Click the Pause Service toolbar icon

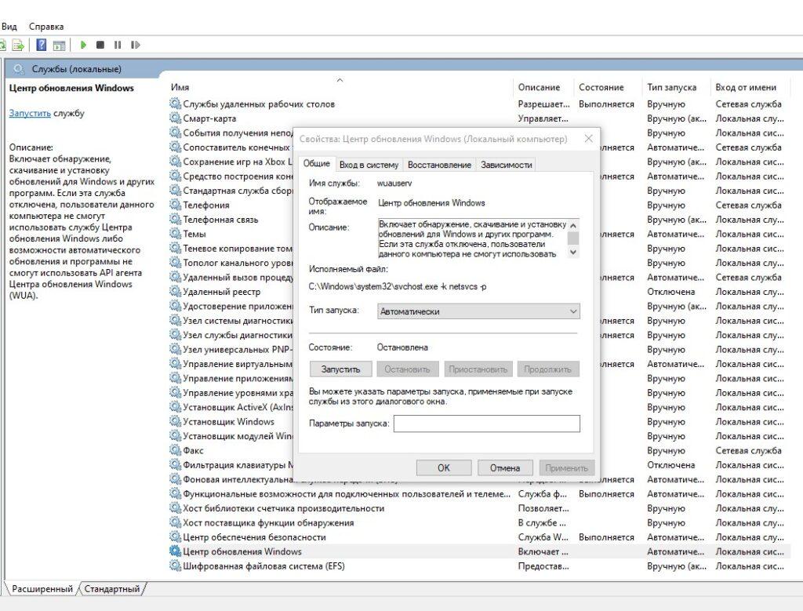point(118,45)
